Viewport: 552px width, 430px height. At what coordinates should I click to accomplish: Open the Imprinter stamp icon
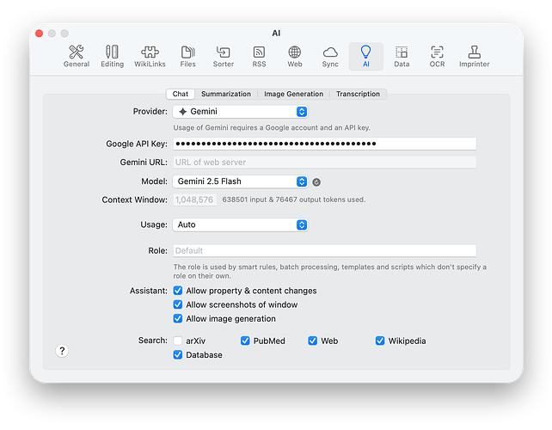tap(474, 57)
